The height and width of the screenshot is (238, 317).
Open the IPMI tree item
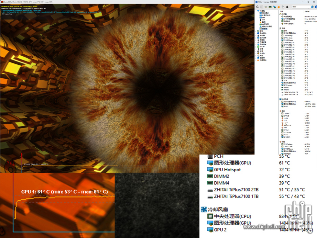264,20
